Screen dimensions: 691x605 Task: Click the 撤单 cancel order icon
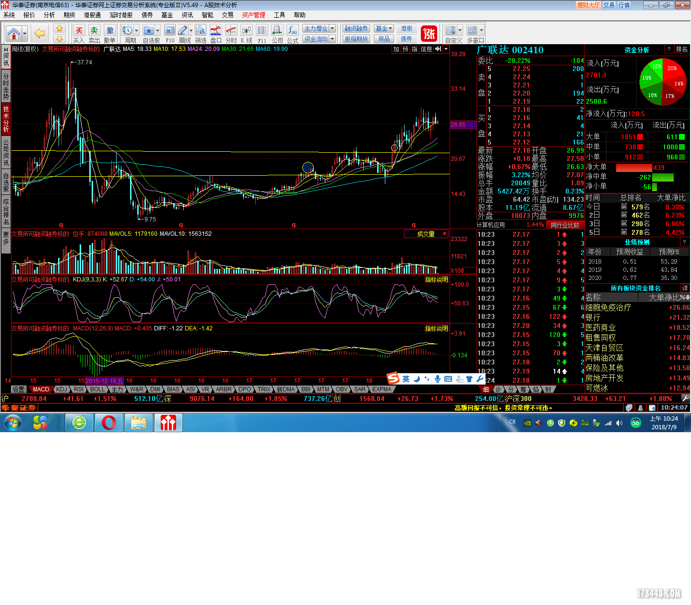110,31
